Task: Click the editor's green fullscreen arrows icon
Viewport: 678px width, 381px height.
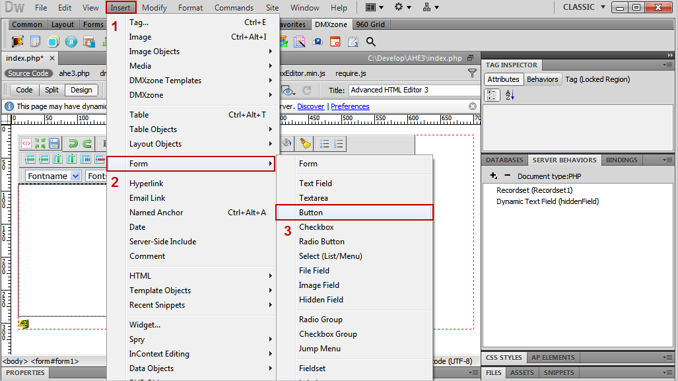Action: tap(40, 143)
